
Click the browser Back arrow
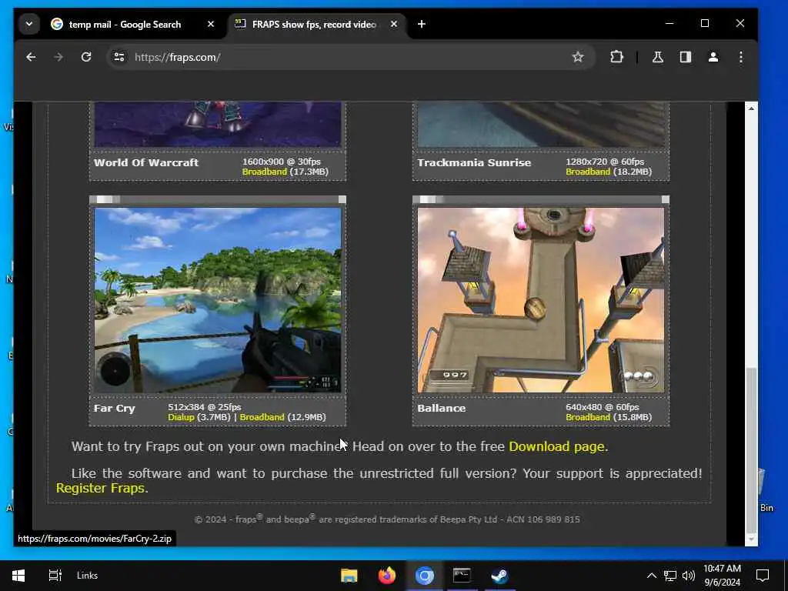(31, 57)
